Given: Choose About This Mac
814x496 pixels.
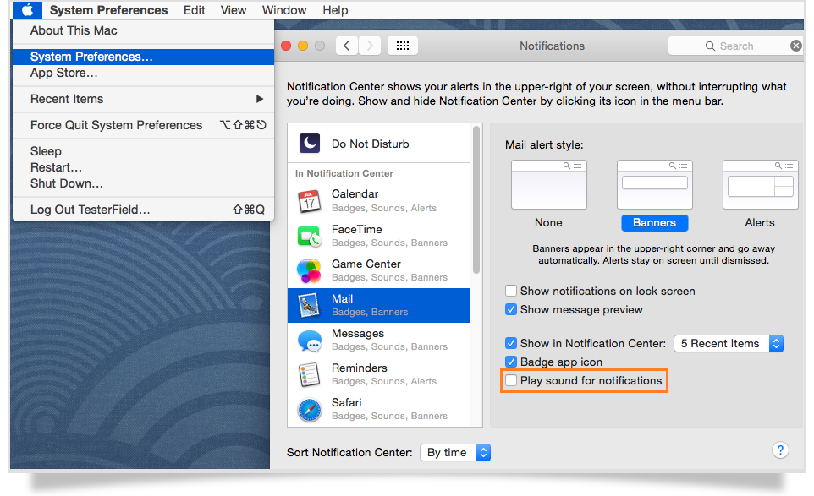Looking at the screenshot, I should (143, 30).
